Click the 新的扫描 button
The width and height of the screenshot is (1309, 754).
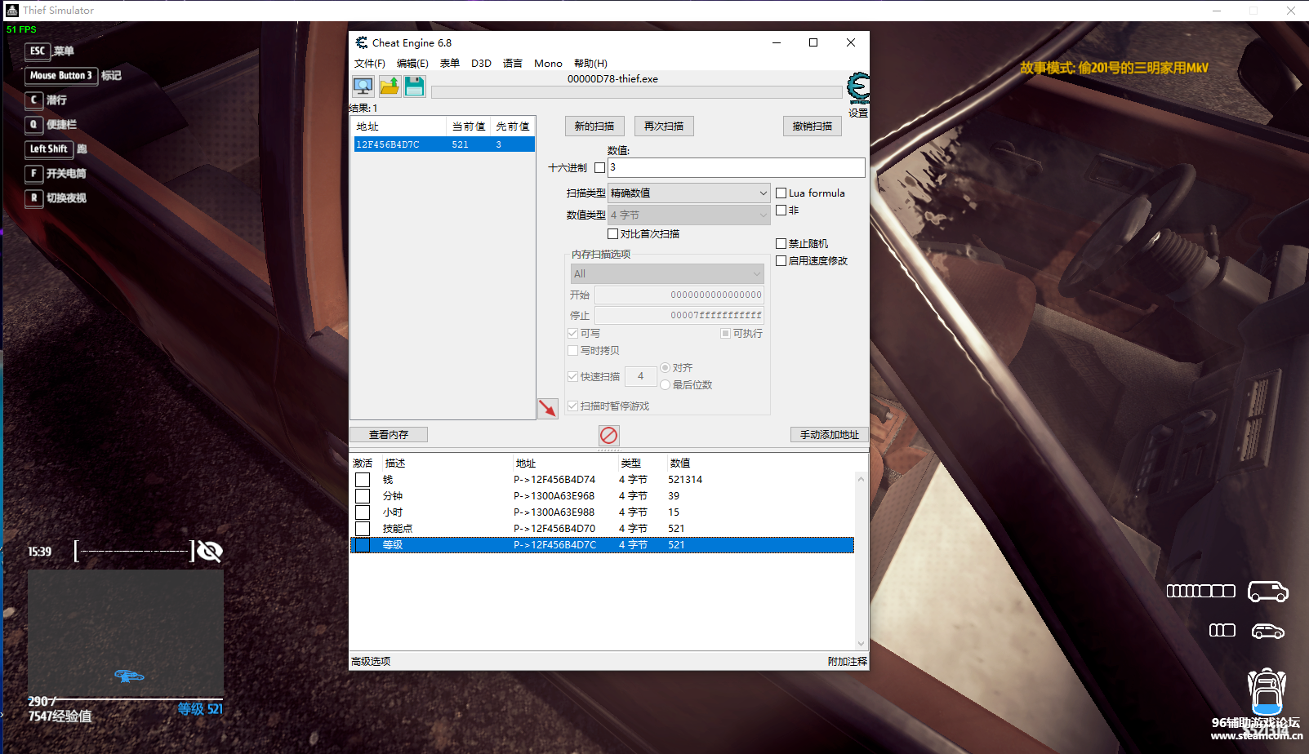coord(594,126)
